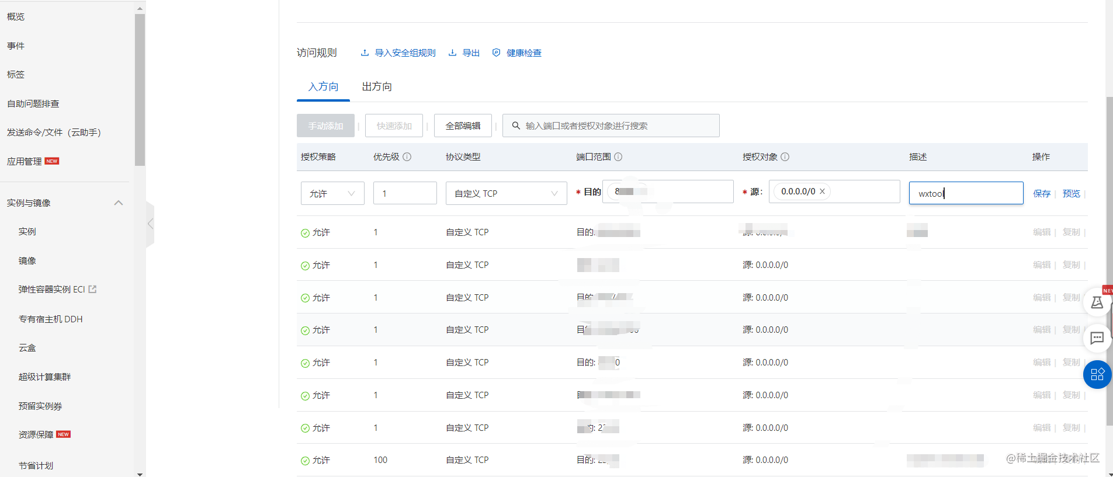Open 应用管理 in the sidebar
The image size is (1113, 477).
[24, 162]
